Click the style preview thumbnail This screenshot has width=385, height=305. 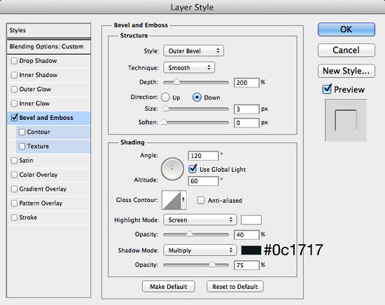pos(346,120)
